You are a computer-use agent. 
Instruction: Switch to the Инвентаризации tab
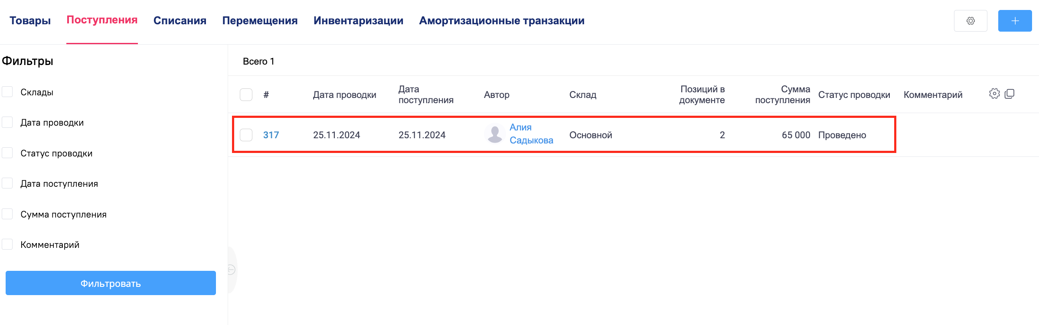click(x=358, y=20)
